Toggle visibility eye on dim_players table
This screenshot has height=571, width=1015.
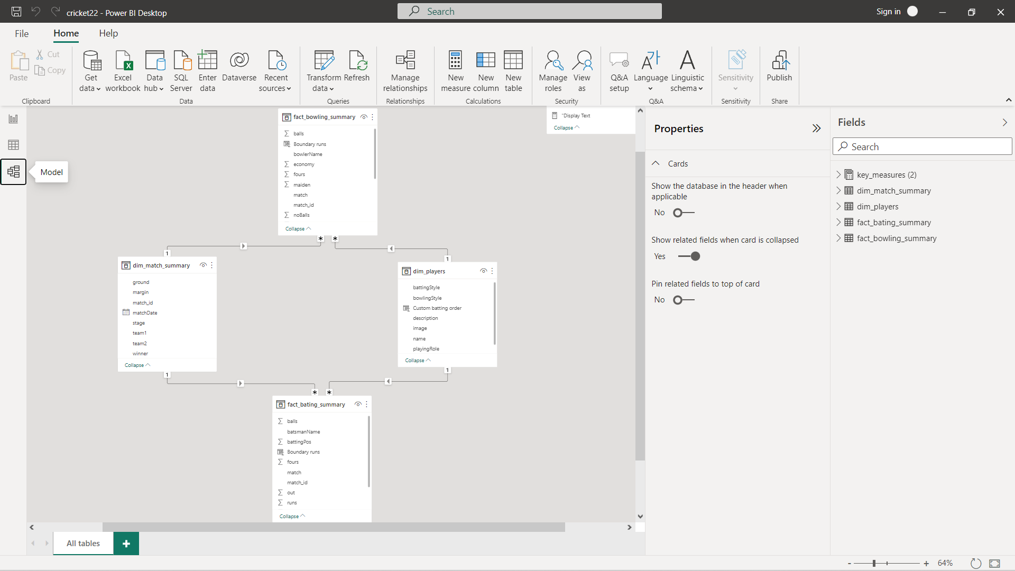[483, 271]
